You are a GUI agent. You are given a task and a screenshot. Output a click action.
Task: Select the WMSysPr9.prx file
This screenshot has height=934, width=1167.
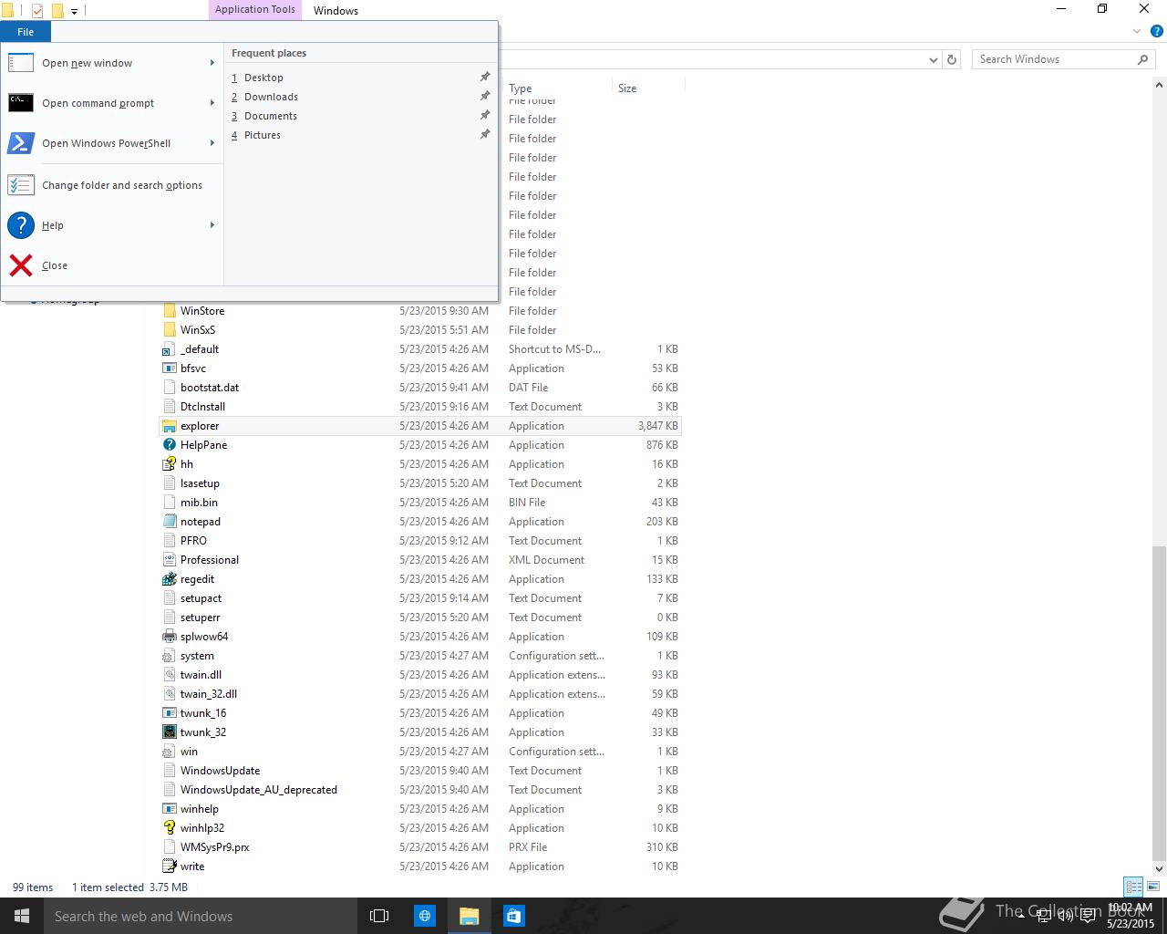point(215,847)
